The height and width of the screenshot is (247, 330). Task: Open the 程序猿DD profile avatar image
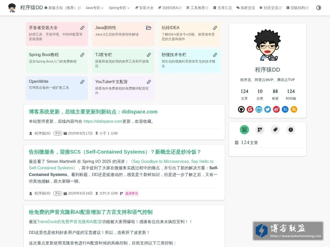(267, 45)
